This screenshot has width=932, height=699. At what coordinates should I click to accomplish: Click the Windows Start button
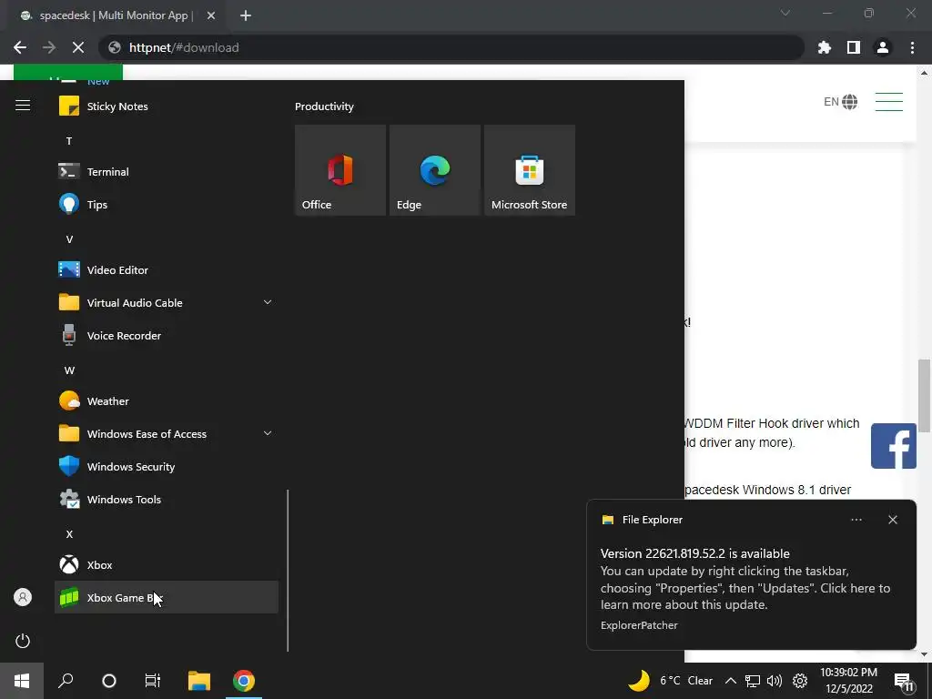click(22, 681)
